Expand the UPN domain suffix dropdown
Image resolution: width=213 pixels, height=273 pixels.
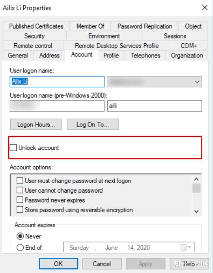[154, 82]
